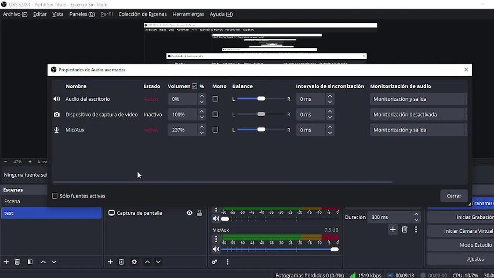Click the camera icon for Dispositivo de captura
Image resolution: width=494 pixels, height=278 pixels.
coord(56,114)
